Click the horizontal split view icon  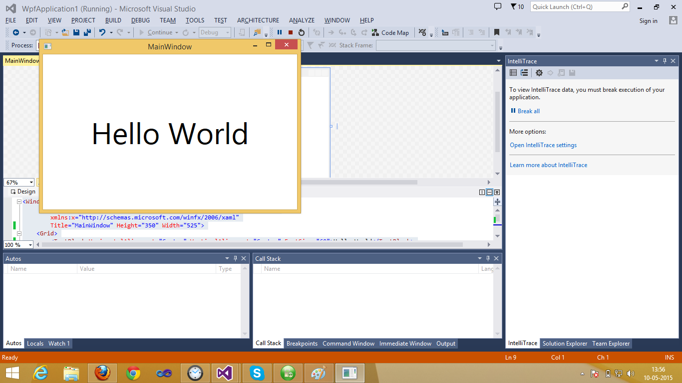pyautogui.click(x=489, y=192)
